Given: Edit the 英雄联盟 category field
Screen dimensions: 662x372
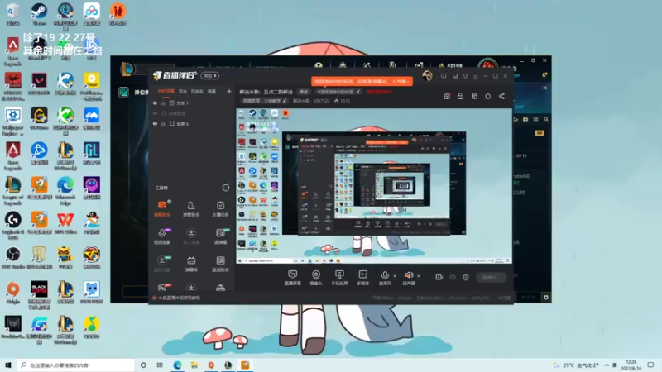Looking at the screenshot, I should [x=264, y=101].
